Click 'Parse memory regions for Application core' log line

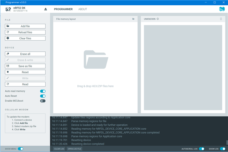pos(97,136)
